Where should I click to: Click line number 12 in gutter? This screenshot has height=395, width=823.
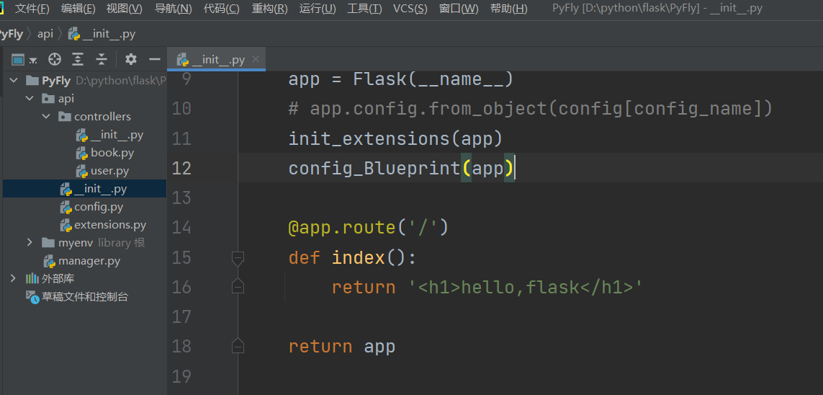(181, 168)
